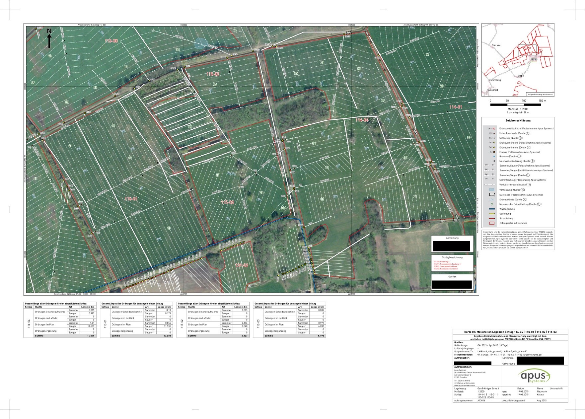
Task: Click the Aktualisierungsstand value Aug 2015
Action: click(x=542, y=400)
